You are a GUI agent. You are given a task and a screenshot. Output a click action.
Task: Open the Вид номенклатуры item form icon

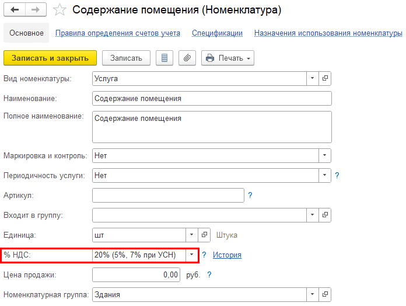click(x=325, y=78)
